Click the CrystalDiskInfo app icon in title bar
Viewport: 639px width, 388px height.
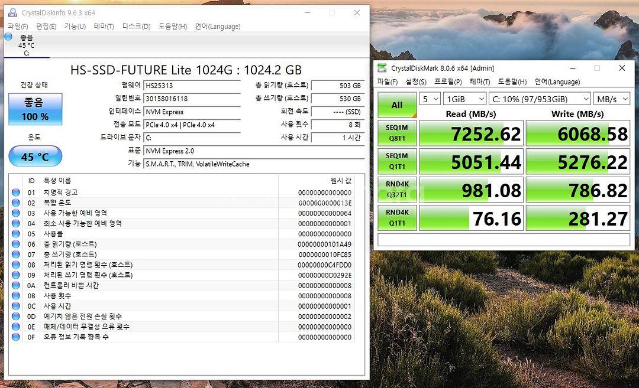pyautogui.click(x=12, y=12)
